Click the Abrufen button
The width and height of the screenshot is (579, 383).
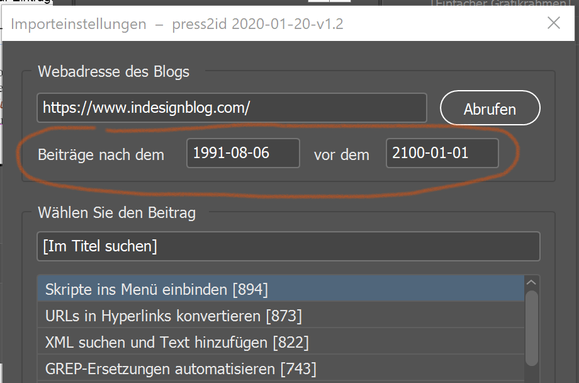pos(490,108)
